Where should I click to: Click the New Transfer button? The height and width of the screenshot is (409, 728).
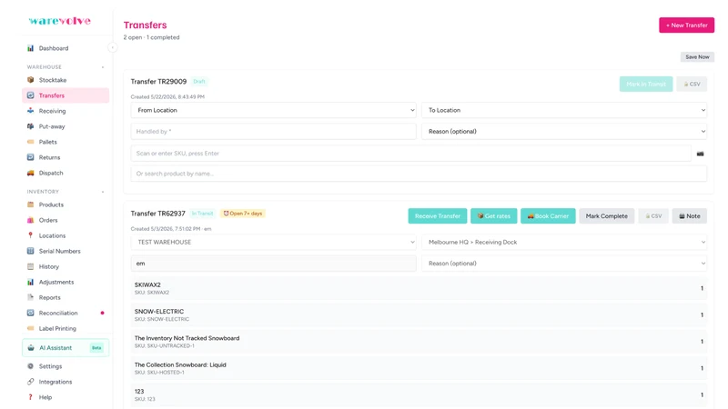click(686, 25)
